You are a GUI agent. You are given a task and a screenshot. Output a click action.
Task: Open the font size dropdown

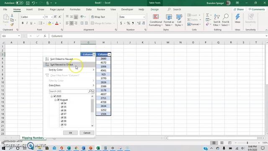click(x=52, y=17)
